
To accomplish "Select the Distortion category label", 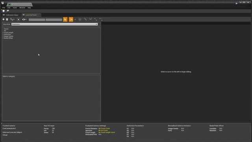I will (x=7, y=34).
